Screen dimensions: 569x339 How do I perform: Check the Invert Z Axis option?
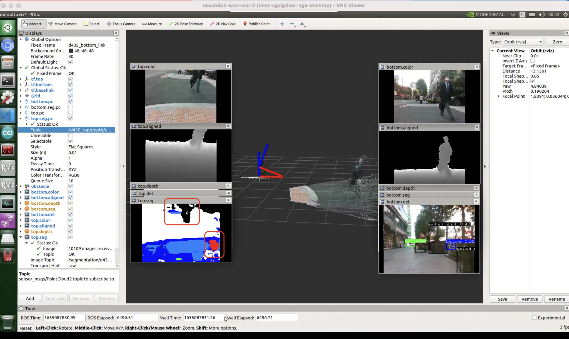(x=532, y=61)
